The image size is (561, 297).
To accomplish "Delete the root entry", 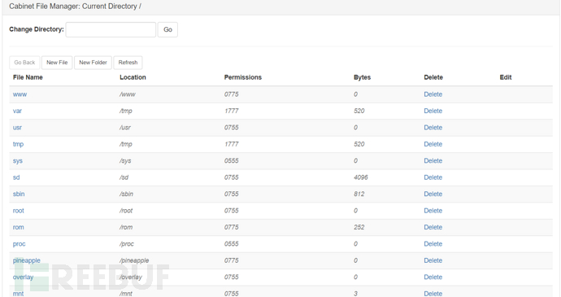I will (x=433, y=211).
